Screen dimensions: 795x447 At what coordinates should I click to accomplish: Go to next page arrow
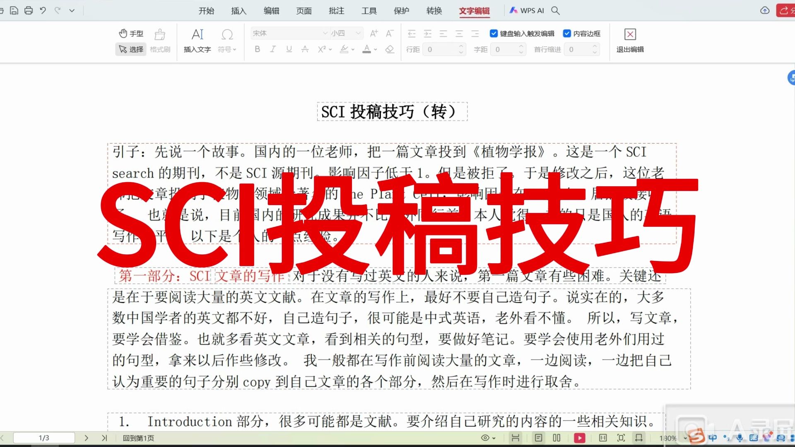click(x=86, y=437)
